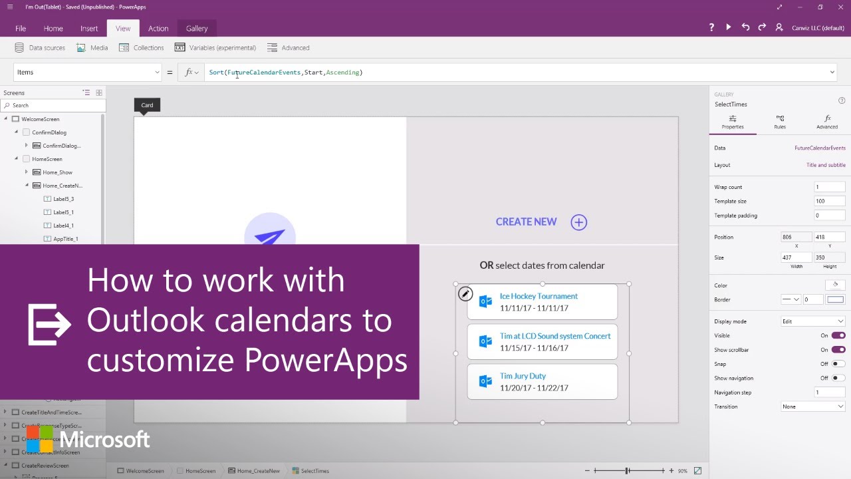Redo the last action

click(762, 28)
